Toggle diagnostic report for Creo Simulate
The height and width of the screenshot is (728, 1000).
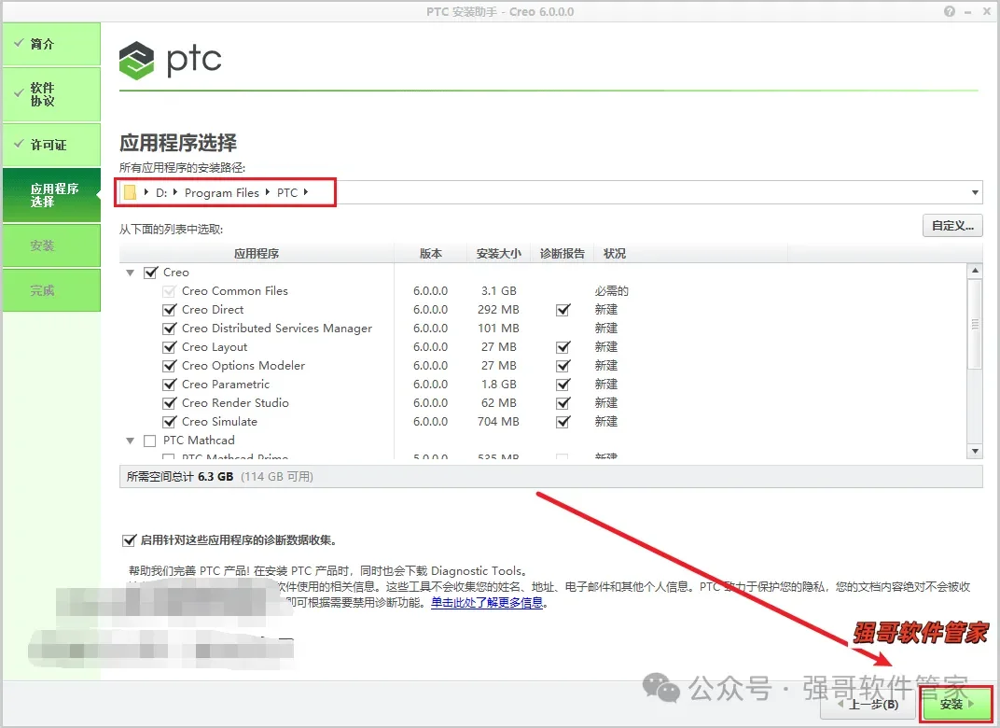click(x=562, y=422)
